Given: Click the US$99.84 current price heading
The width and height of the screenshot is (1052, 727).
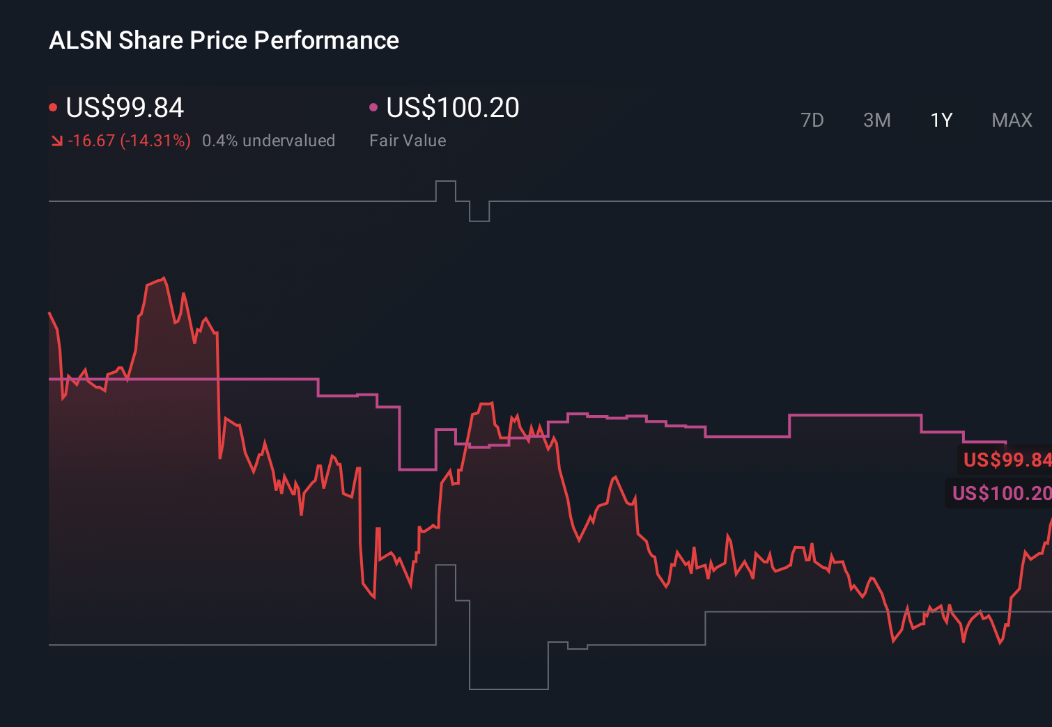Looking at the screenshot, I should 124,108.
